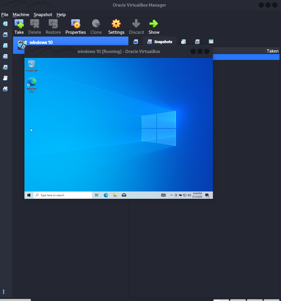Open Recycle Bin on the guest desktop

tap(32, 65)
